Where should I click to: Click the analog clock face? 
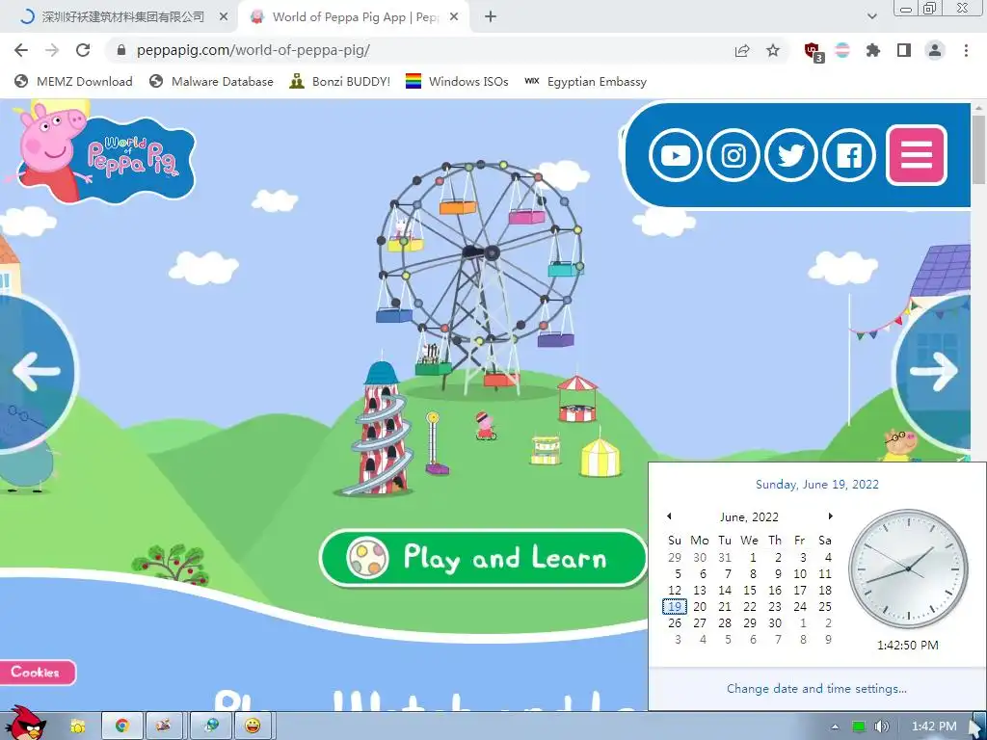click(x=908, y=568)
